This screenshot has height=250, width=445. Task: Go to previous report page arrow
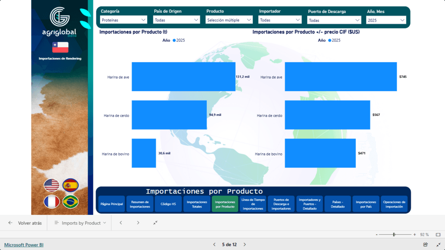pos(214,244)
